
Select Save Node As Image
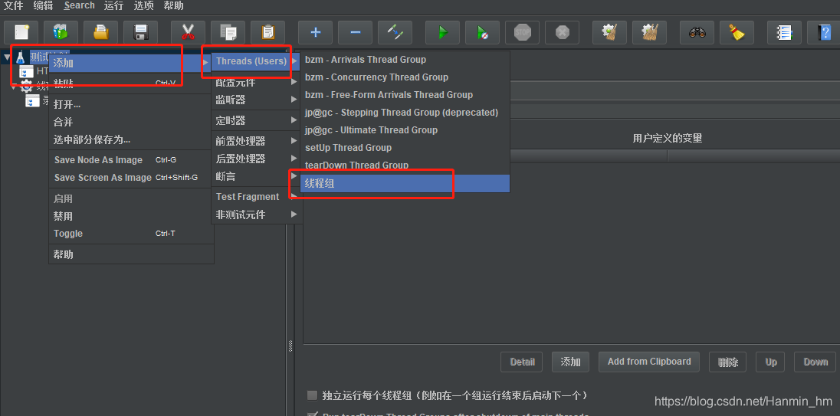[131, 160]
